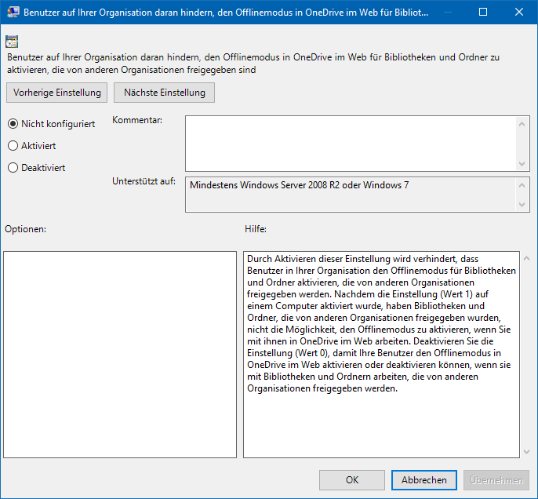Cancel changes with 'Abbrechen'
Viewport: 538px width, 499px height.
coord(424,480)
